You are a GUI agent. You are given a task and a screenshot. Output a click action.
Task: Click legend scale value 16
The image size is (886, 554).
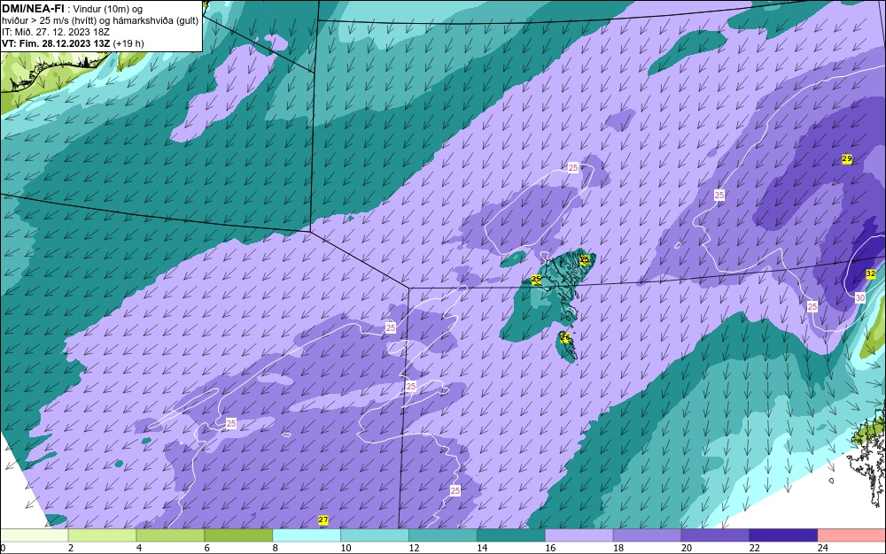[550, 548]
